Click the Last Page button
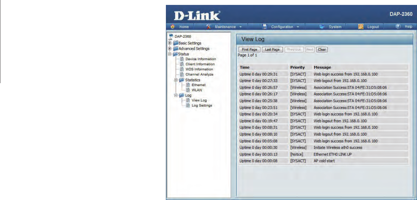 272,49
